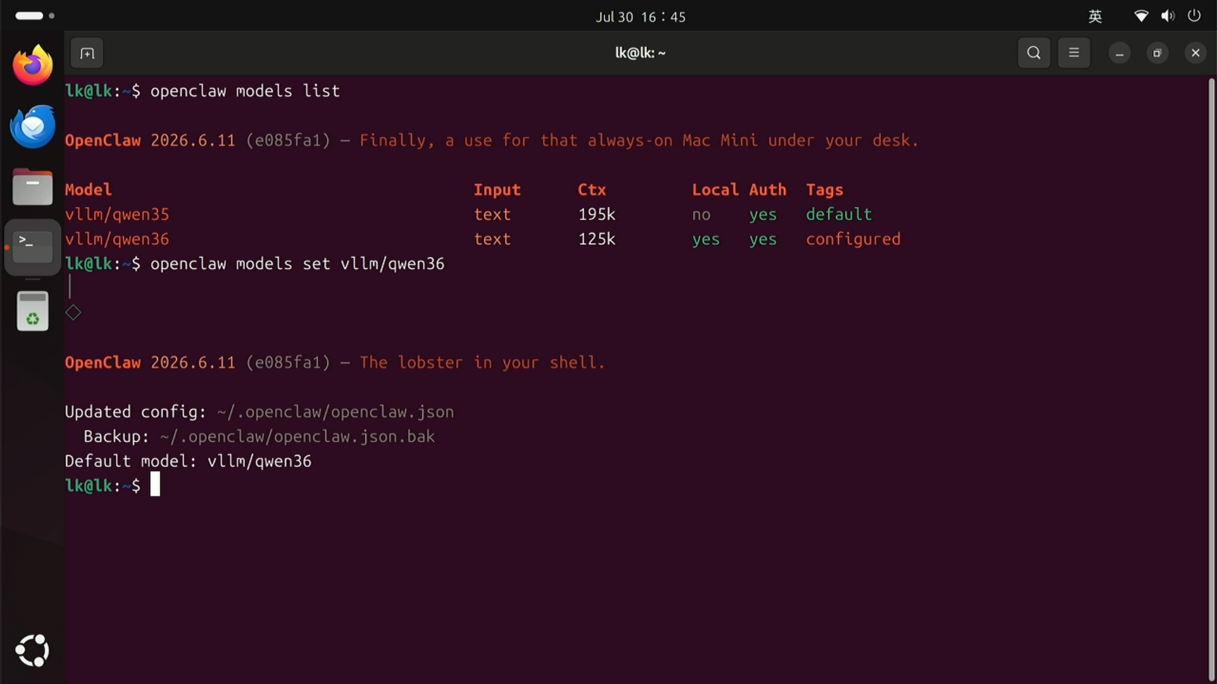Image resolution: width=1217 pixels, height=684 pixels.
Task: Click the terminal prompt cursor block
Action: click(155, 484)
